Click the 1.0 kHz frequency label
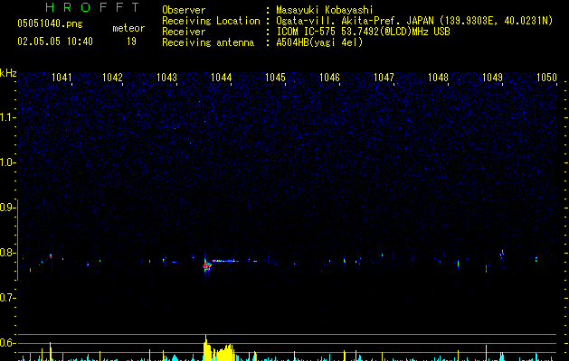This screenshot has height=361, width=569. tap(7, 162)
